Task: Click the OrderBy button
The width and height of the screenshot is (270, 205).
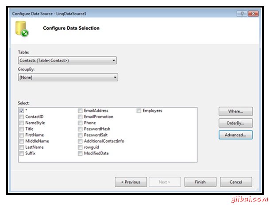Action: [235, 123]
